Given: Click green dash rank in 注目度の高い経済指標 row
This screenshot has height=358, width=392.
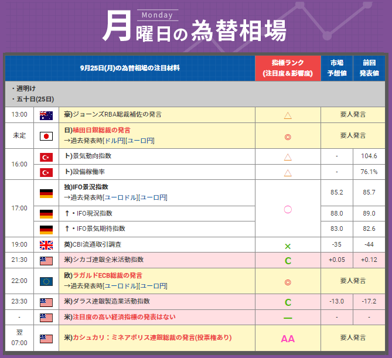Looking at the screenshot, I should click(x=288, y=318).
